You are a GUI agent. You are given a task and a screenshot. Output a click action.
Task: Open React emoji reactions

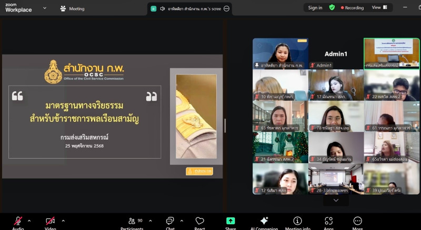pos(199,221)
